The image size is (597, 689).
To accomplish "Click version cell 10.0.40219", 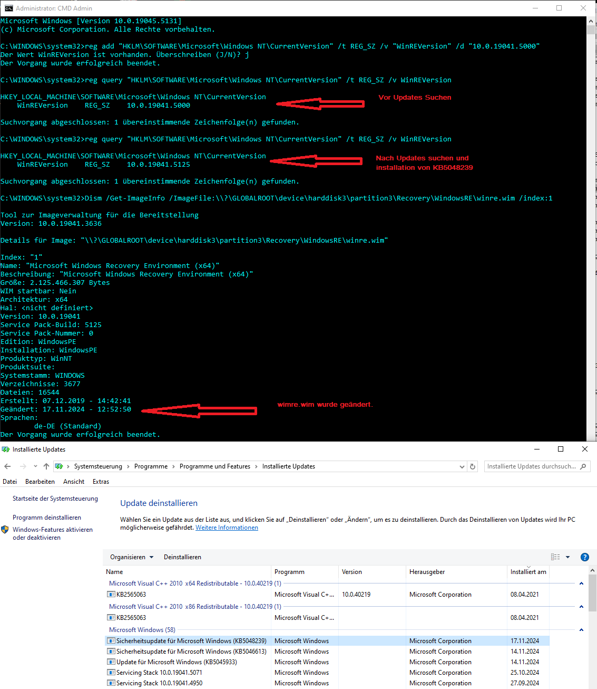I will coord(356,595).
